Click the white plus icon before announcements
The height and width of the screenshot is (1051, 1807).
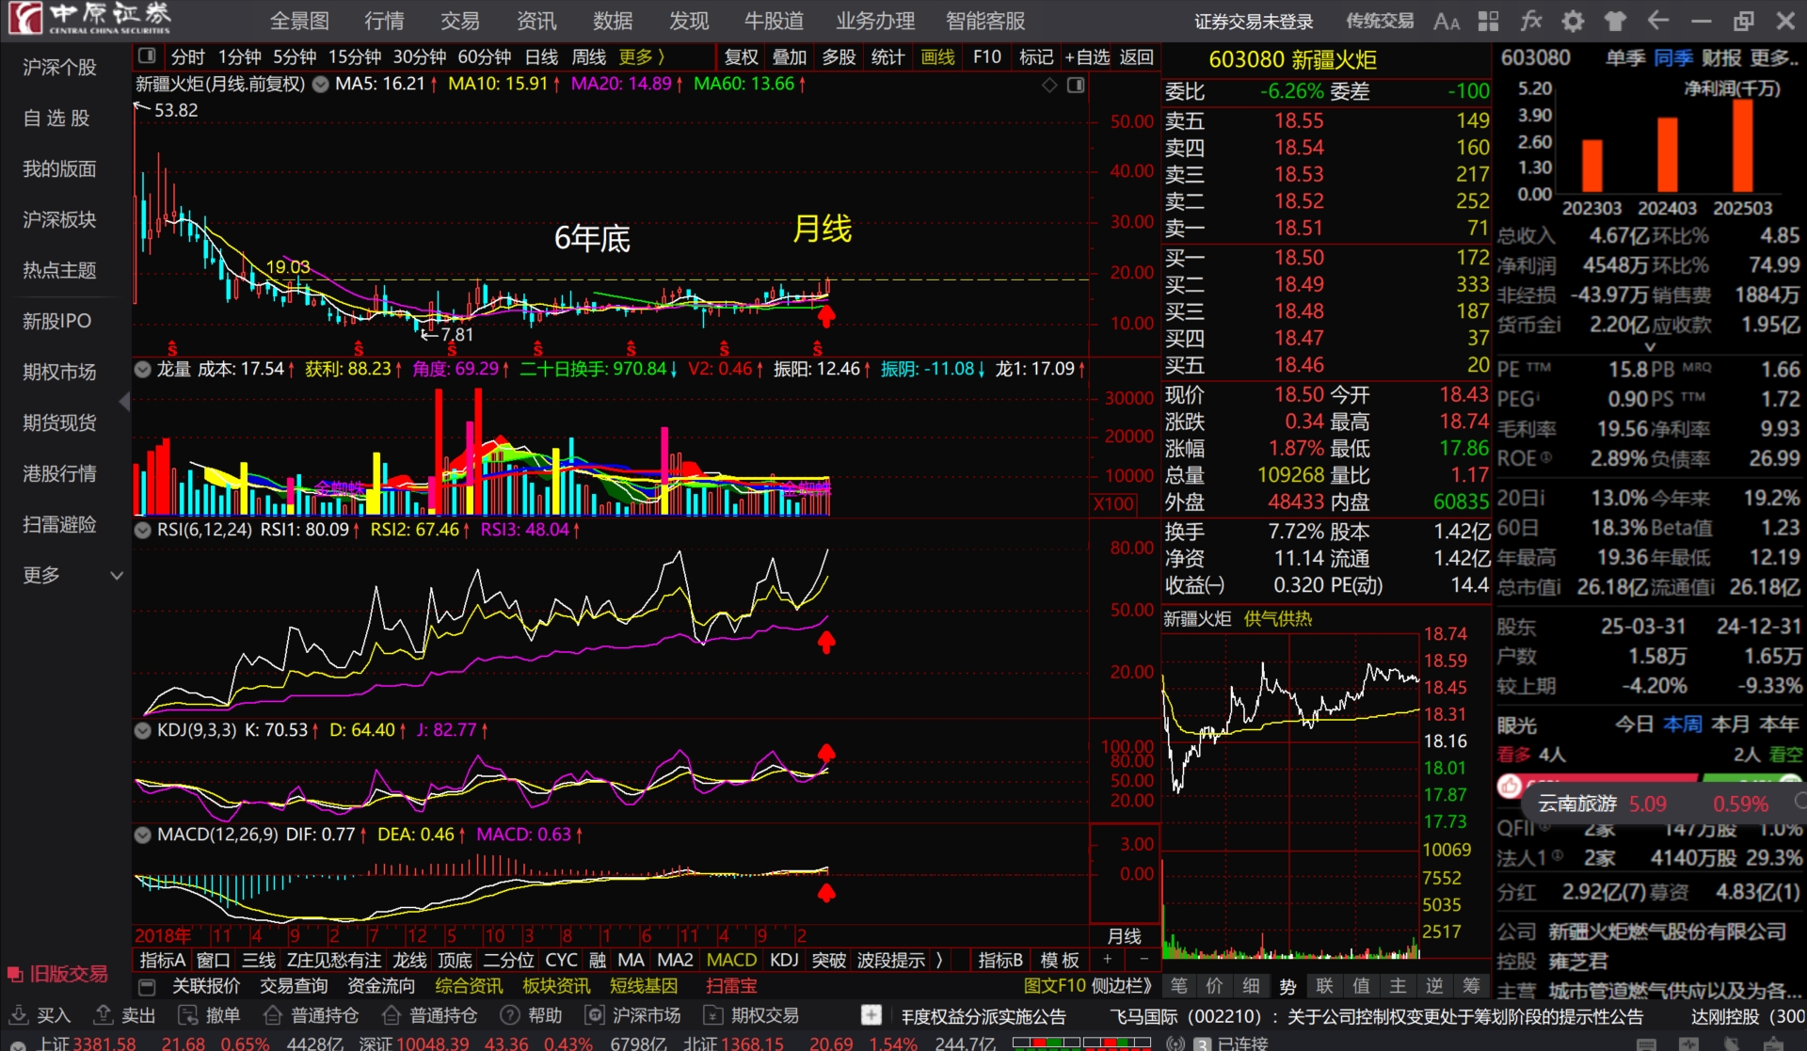pos(872,1015)
